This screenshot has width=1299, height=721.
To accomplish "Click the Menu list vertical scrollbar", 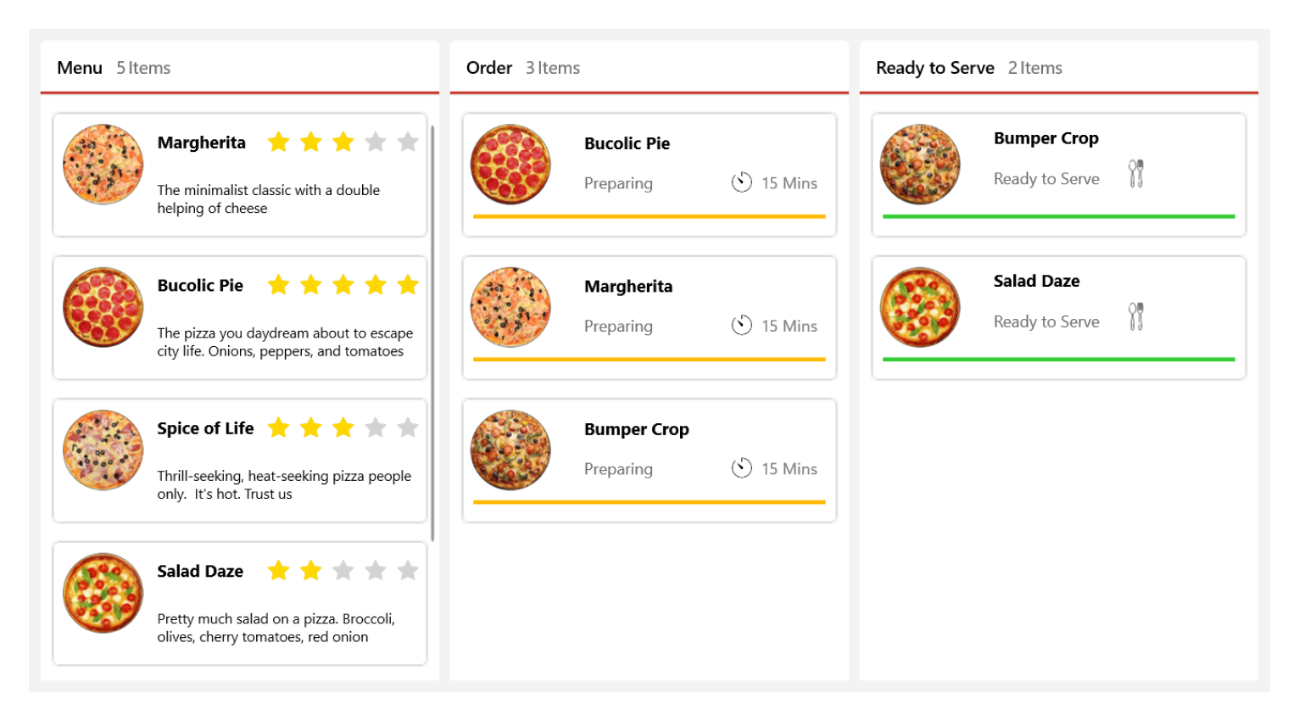I will (x=432, y=333).
